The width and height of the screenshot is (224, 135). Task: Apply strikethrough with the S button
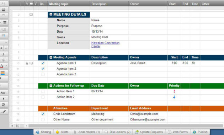pyautogui.click(x=4, y=60)
